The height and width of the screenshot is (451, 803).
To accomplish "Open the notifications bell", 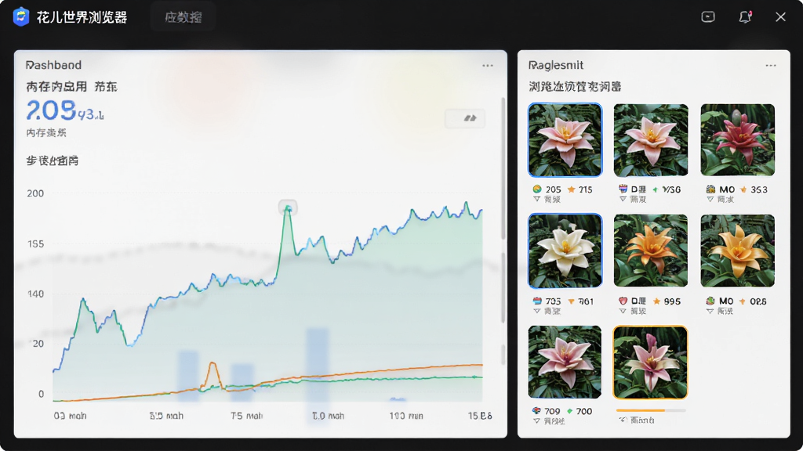I will [x=745, y=17].
